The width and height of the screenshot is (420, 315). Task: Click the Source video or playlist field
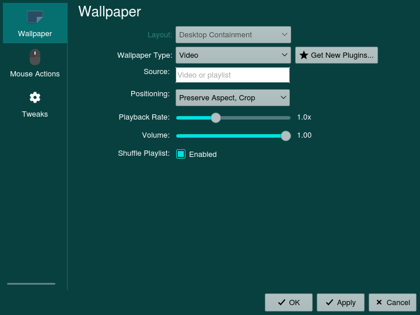click(x=233, y=75)
